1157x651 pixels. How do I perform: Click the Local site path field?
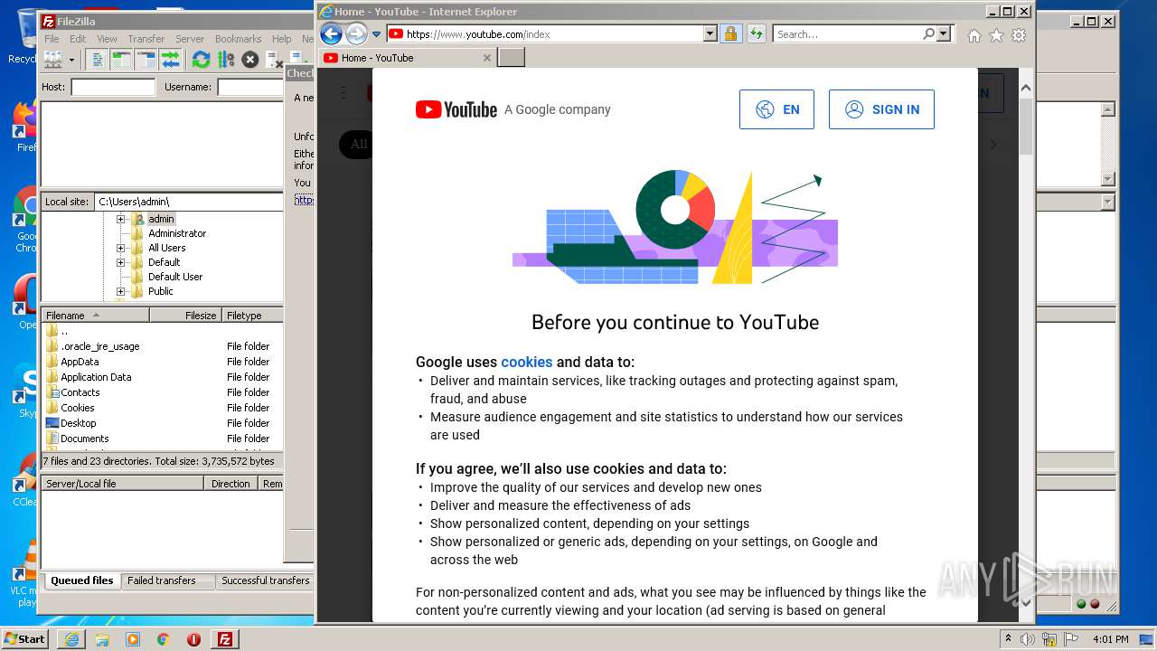pos(189,202)
